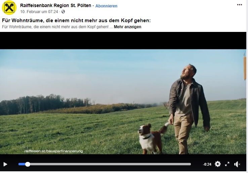248x173 pixels.
Task: Click the raiffeisen.at/bausparfinanzierung overlay text
Action: [x=54, y=151]
